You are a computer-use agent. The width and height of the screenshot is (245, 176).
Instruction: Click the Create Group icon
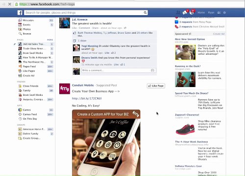(x=20, y=138)
